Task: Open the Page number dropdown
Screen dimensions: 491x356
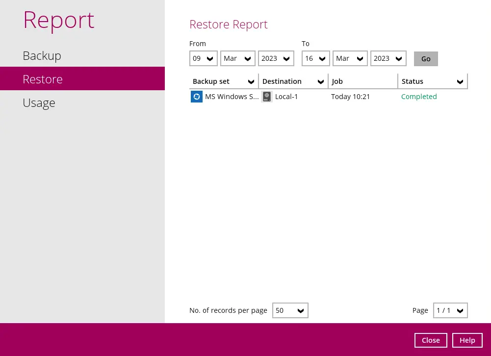Action: [450, 310]
